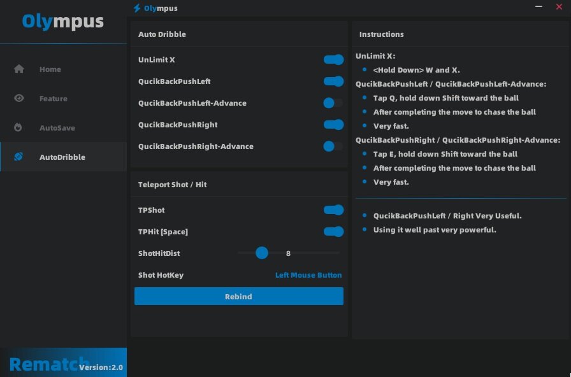The height and width of the screenshot is (377, 571).
Task: Click the Rematch game label
Action: tap(49, 364)
